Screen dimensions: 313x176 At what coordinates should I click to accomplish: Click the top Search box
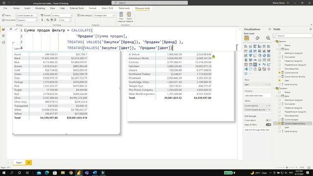pyautogui.click(x=150, y=3)
